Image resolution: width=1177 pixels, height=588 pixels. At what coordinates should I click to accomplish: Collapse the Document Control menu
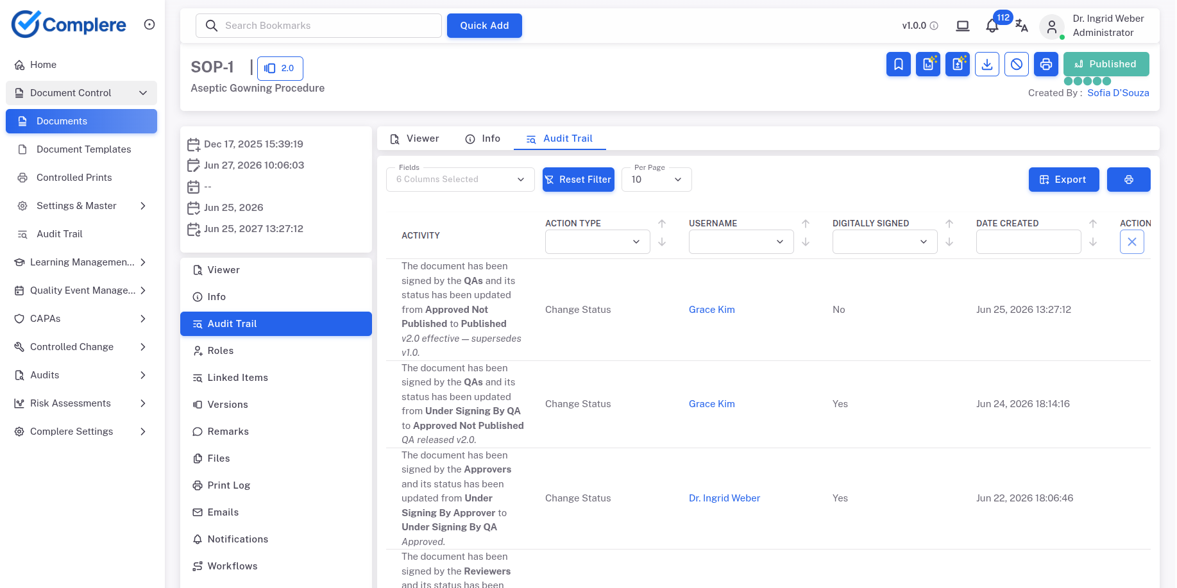click(81, 93)
